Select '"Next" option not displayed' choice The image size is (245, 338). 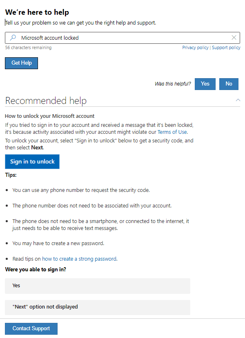(98, 307)
